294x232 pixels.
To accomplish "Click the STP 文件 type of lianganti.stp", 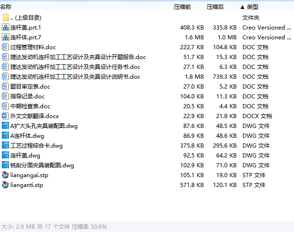I will point(254,185).
